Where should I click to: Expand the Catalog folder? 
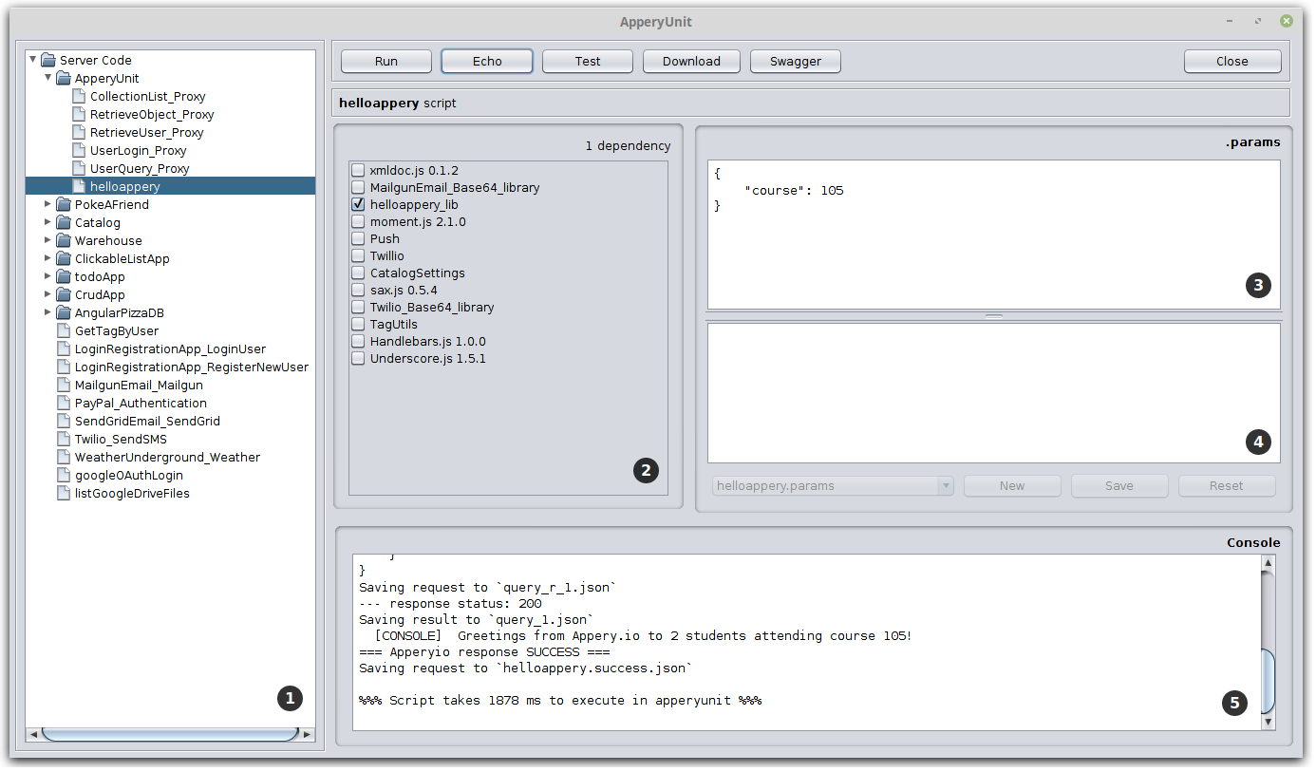click(x=48, y=222)
